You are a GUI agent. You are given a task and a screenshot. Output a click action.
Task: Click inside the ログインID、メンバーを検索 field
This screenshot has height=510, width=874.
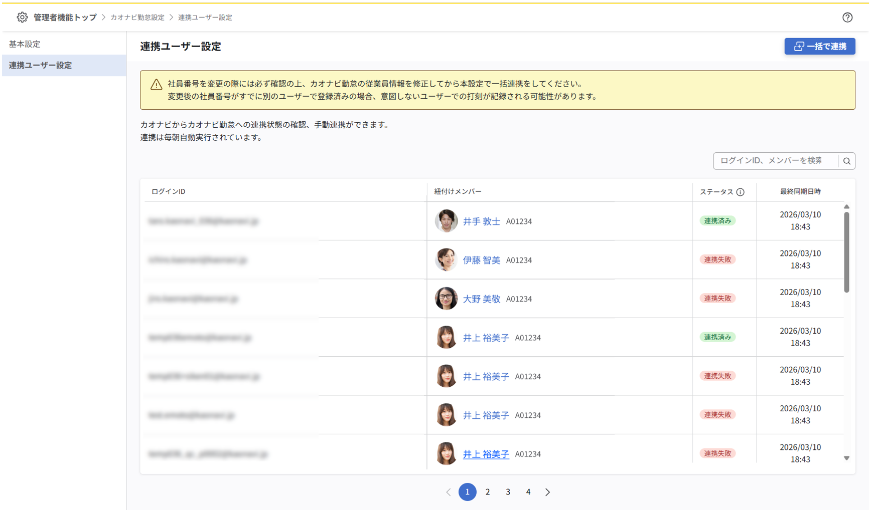pos(775,161)
